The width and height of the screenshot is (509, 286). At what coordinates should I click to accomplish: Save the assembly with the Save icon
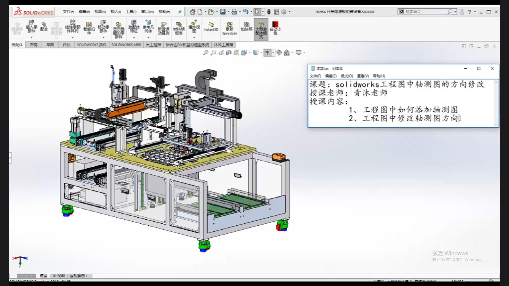click(x=223, y=12)
